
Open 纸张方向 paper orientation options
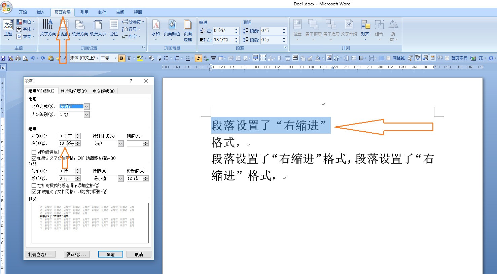click(80, 30)
